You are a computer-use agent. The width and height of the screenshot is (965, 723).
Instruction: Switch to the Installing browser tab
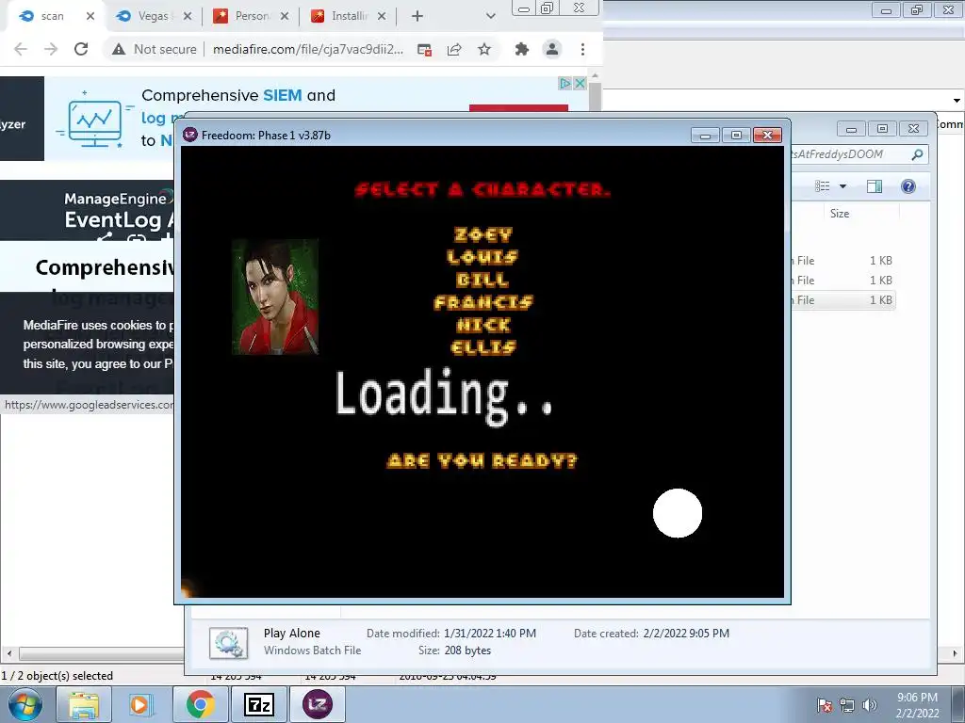coord(349,16)
